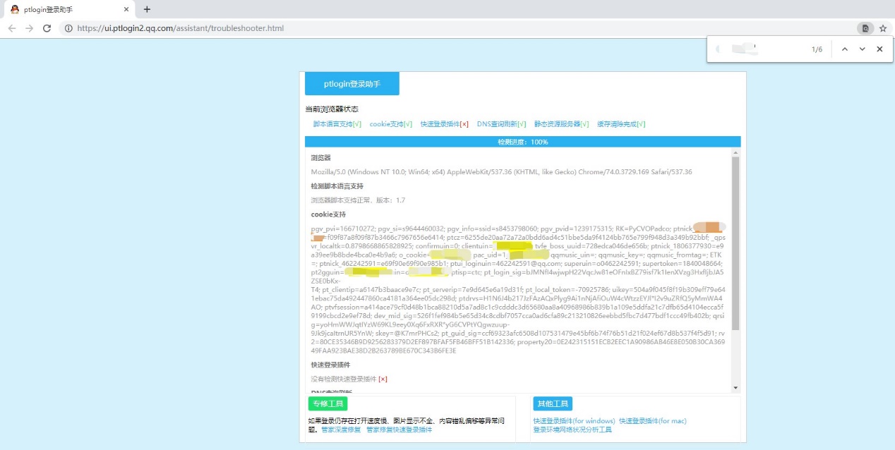
Task: Click the 静态资源服务器 status link
Action: 561,124
